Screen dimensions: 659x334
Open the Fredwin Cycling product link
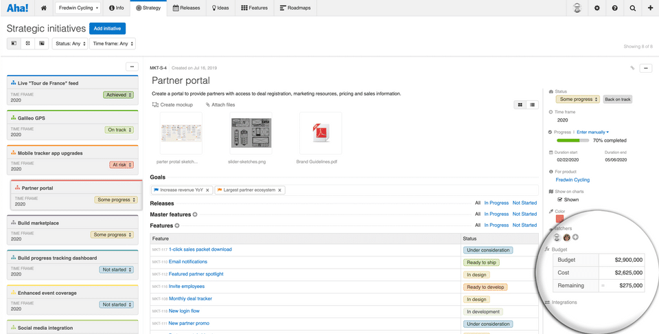(573, 180)
